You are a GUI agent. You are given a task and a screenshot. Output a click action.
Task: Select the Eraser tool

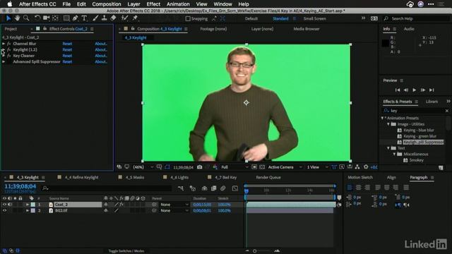click(x=113, y=18)
